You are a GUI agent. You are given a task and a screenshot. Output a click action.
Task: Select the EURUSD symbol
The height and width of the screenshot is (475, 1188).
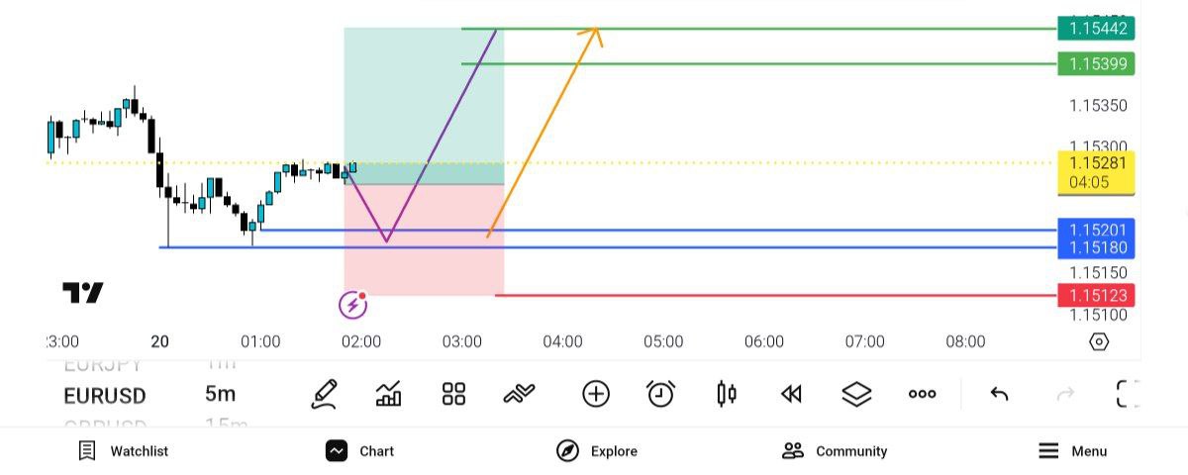(104, 396)
